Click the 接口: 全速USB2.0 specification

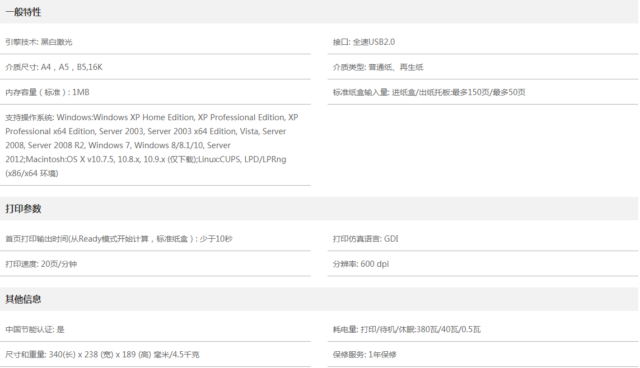(364, 42)
